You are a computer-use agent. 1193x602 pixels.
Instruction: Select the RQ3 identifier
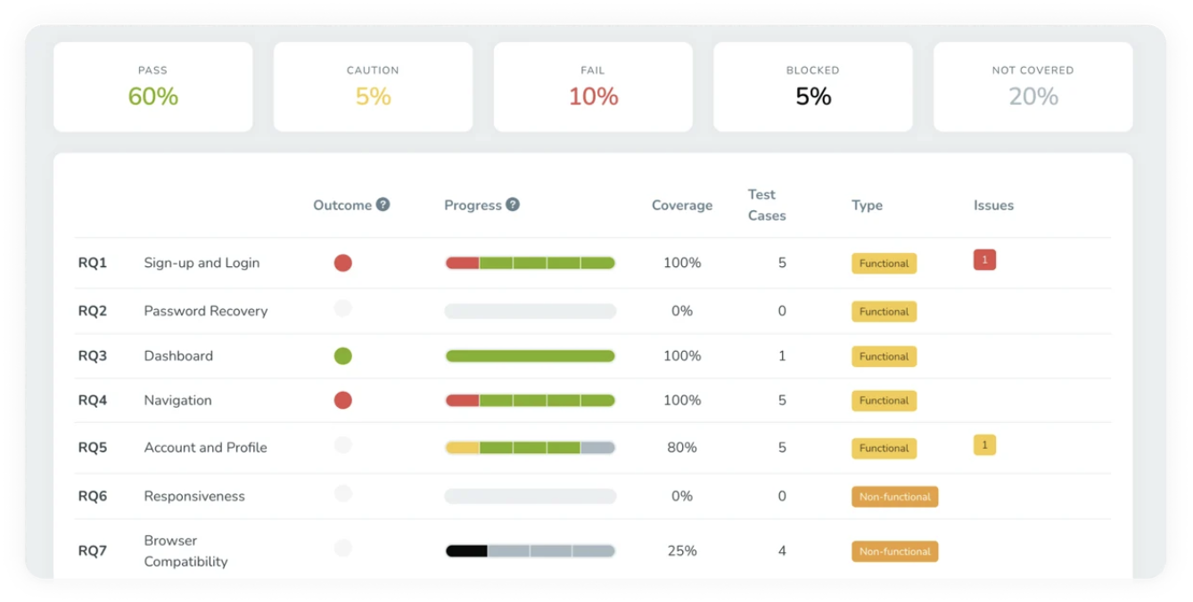tap(92, 355)
